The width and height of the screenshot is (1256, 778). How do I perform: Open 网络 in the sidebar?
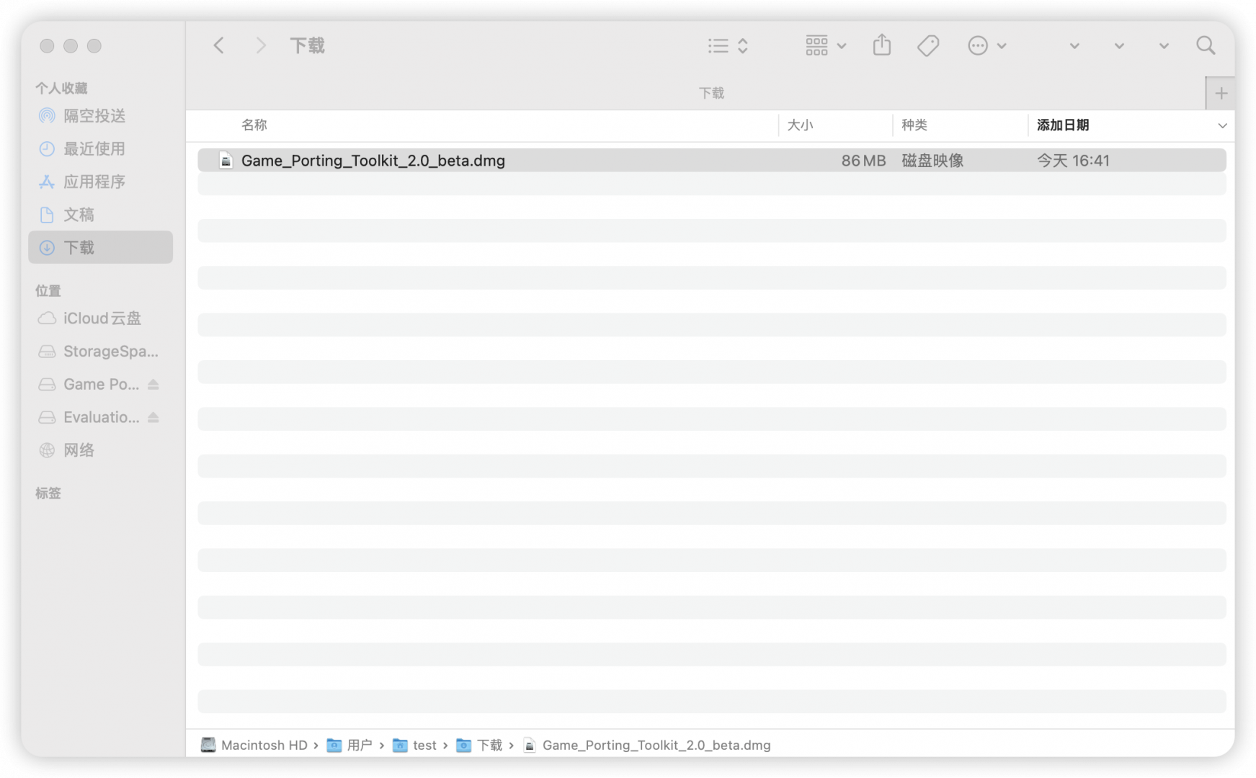(100, 450)
